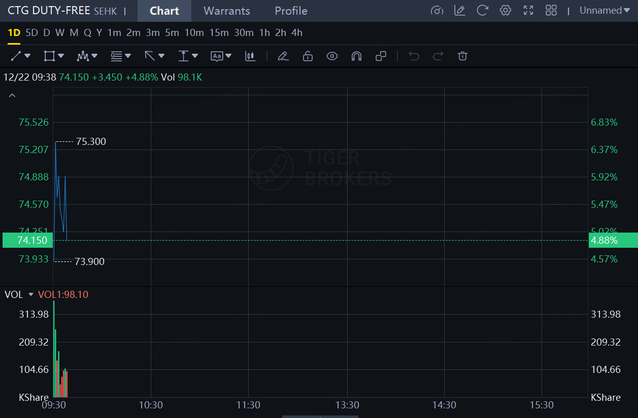Viewport: 638px width, 418px height.
Task: Enable magnet snap mode
Action: pos(356,56)
